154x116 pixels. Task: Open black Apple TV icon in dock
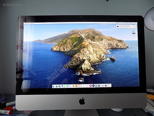(x=93, y=86)
